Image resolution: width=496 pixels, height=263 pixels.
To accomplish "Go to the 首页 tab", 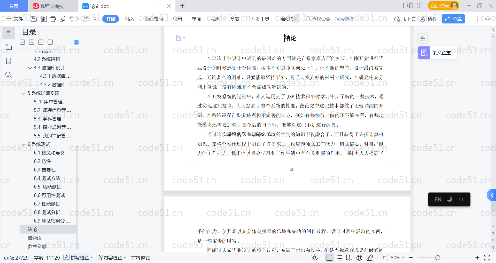I will 14,6.
